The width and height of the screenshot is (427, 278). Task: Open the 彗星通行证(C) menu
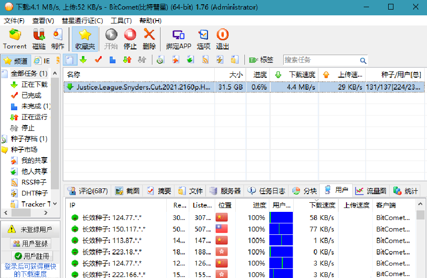[x=82, y=21]
